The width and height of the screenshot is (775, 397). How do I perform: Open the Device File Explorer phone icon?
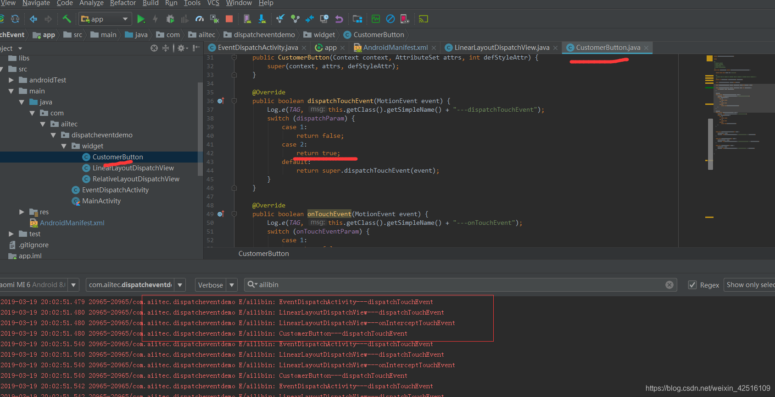pos(405,19)
